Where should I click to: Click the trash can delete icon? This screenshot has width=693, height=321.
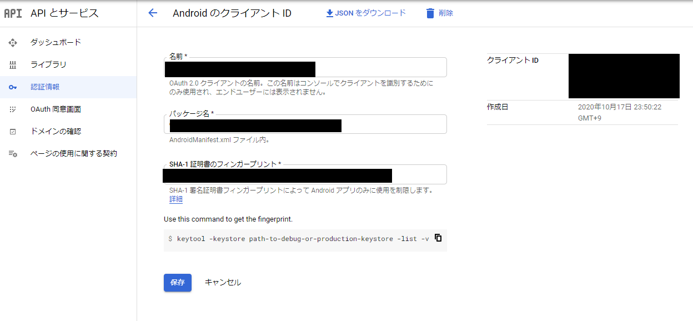click(430, 13)
